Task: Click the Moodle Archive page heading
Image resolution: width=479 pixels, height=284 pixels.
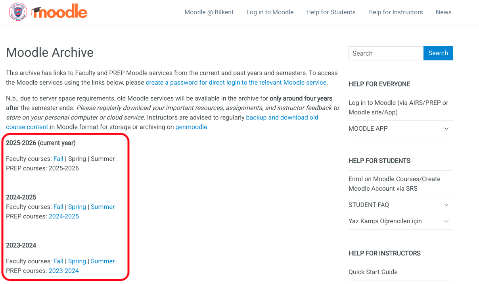Action: tap(50, 52)
